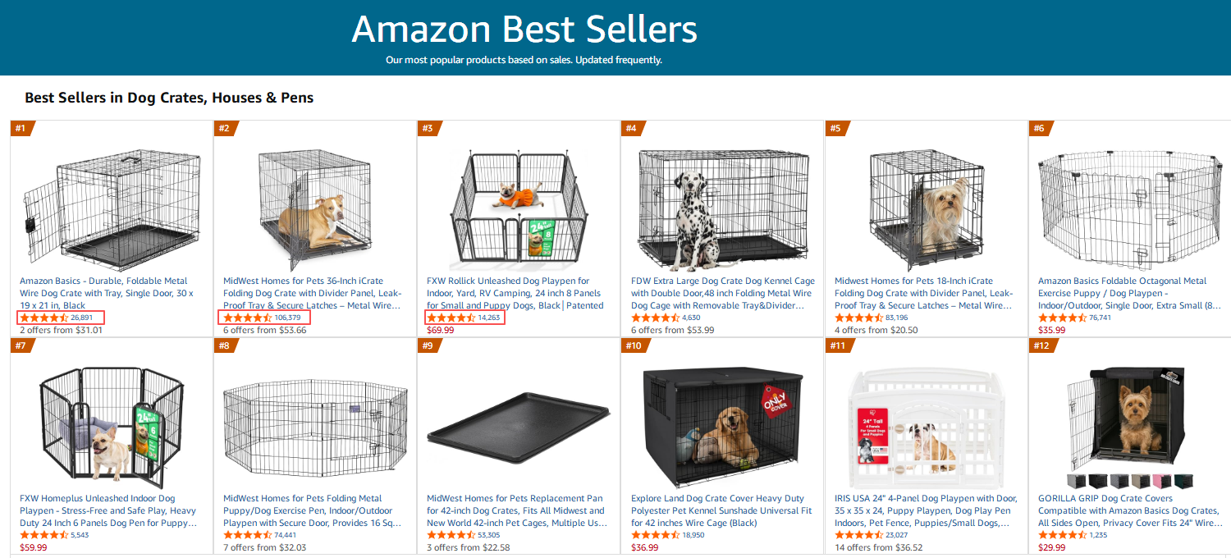
Task: Open FXW Homeplus Unleashed Indoor Playpen link
Action: tap(108, 510)
